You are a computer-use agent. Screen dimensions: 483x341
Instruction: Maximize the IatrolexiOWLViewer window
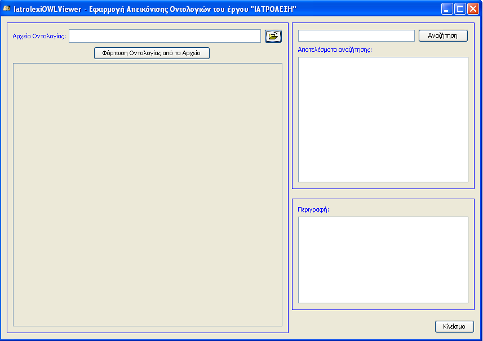[x=460, y=9]
